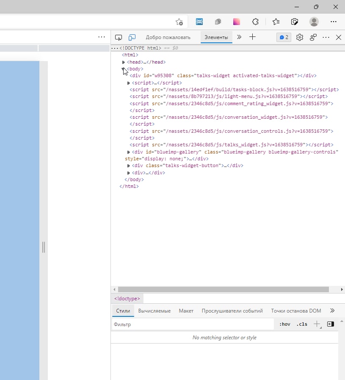Click the styles pane scroll up arrow
The height and width of the screenshot is (380, 345).
tap(342, 321)
